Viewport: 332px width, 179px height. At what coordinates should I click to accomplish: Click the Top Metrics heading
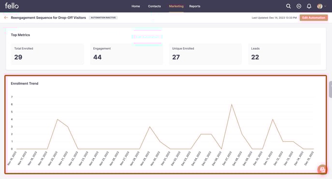(20, 35)
